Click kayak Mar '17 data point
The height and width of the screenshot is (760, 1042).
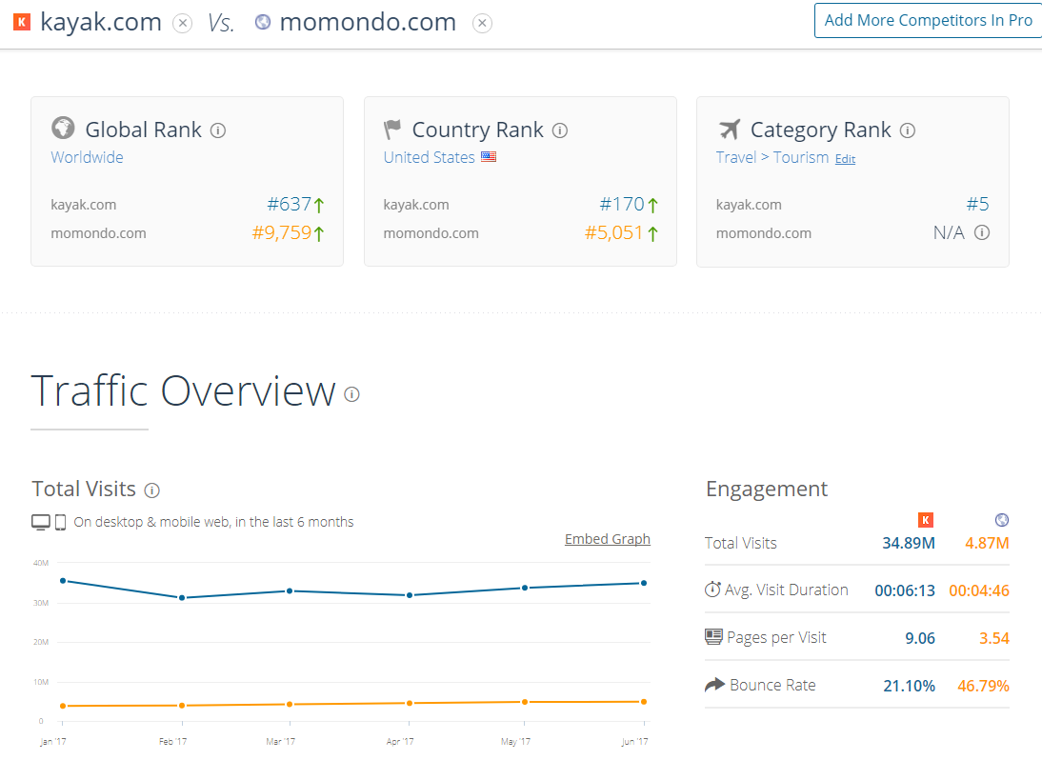290,590
